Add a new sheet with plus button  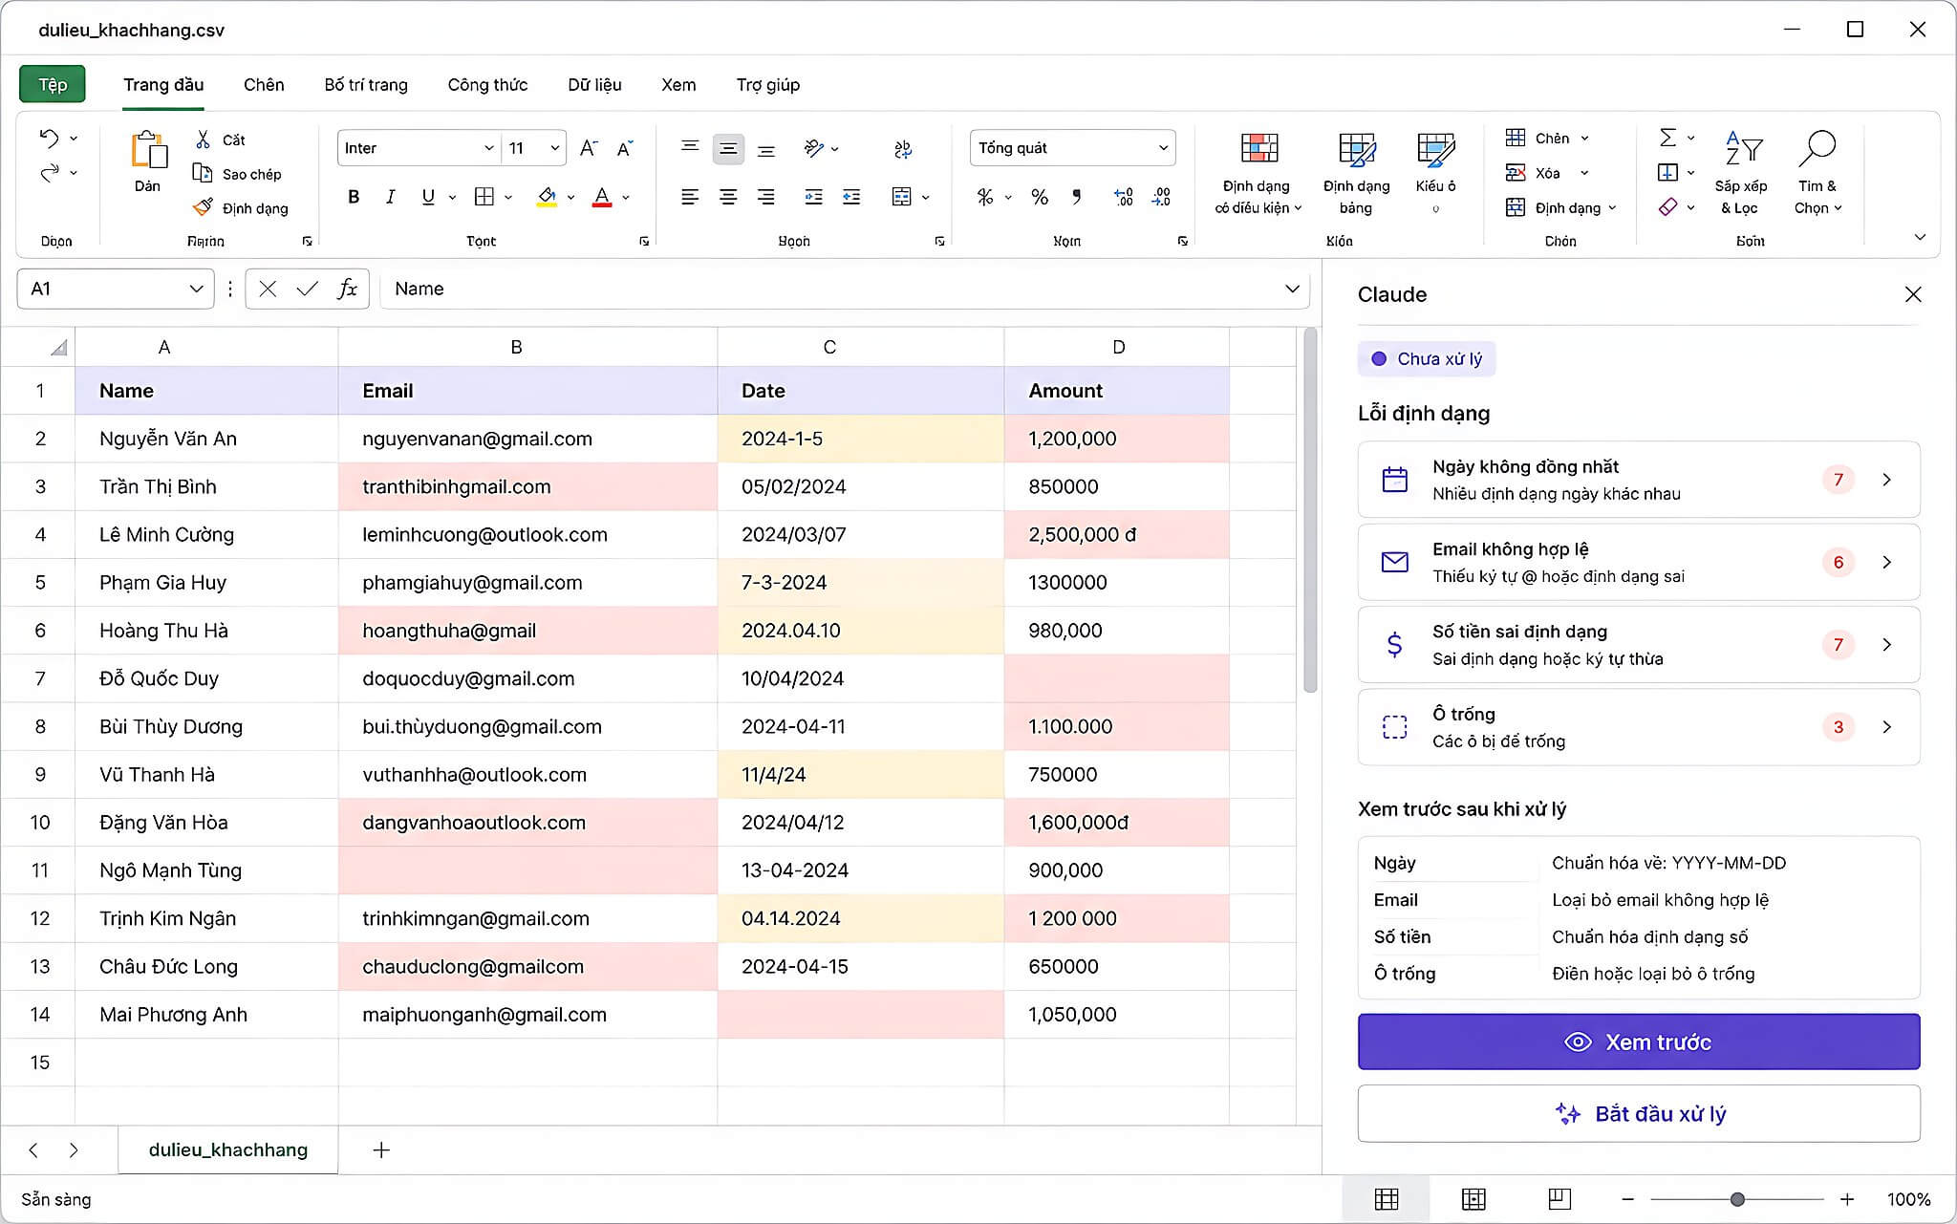(381, 1149)
